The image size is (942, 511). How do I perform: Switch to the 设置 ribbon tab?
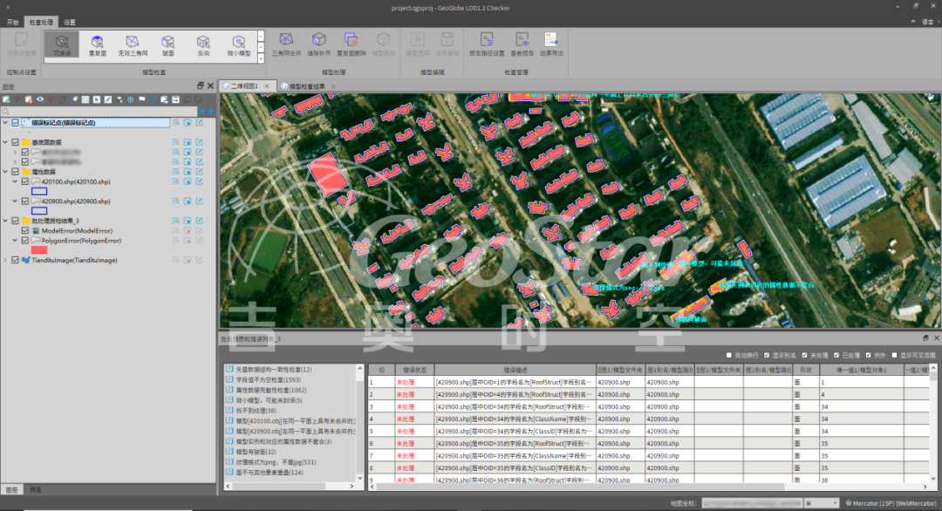(x=69, y=21)
